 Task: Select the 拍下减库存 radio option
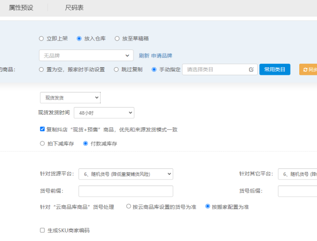[42, 143]
